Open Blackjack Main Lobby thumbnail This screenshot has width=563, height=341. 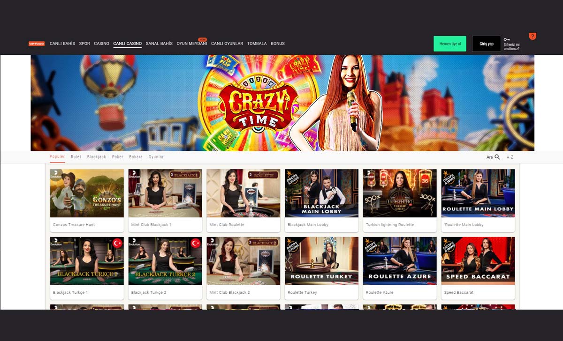322,193
